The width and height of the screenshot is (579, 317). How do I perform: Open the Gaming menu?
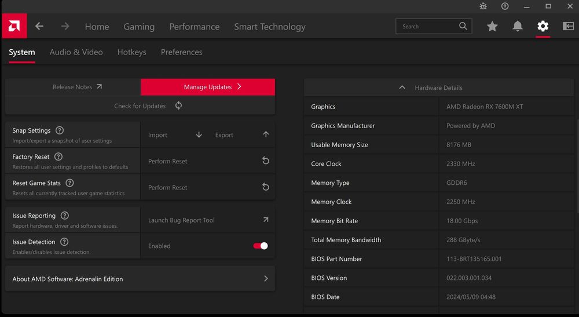point(139,27)
